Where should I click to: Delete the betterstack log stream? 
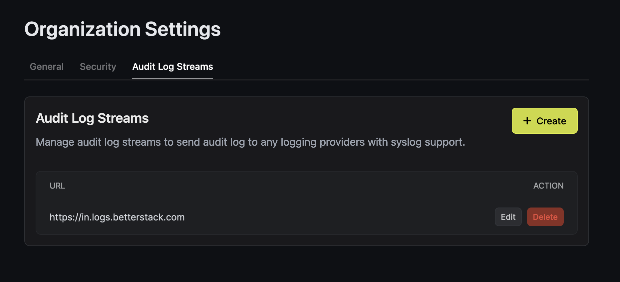click(x=545, y=217)
